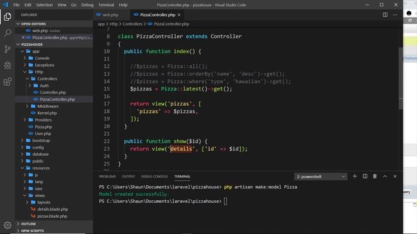Open the Explorer view in activity bar

point(7,17)
